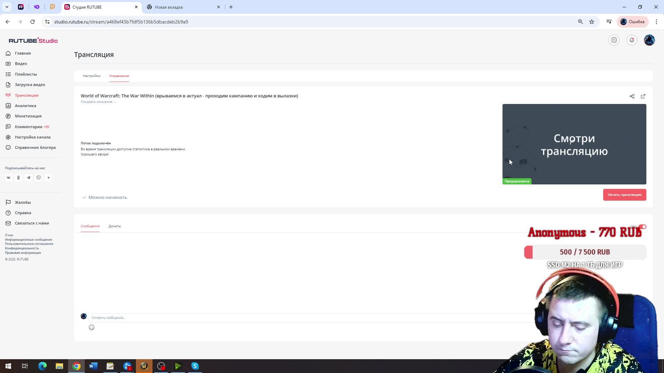Image resolution: width=664 pixels, height=373 pixels.
Task: Open the emoji picker below message field
Action: tap(92, 327)
